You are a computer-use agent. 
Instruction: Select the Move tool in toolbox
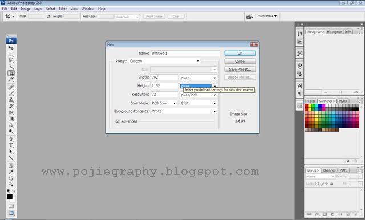(x=11, y=48)
